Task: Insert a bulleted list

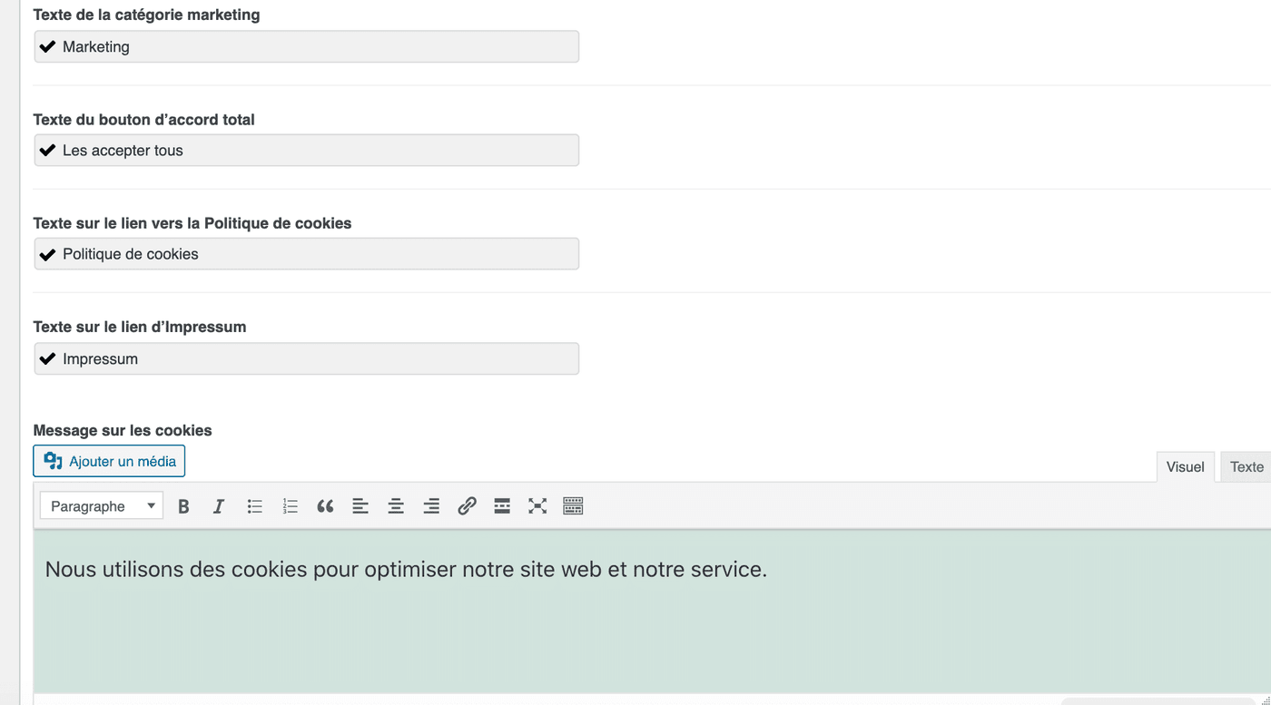Action: pos(255,506)
